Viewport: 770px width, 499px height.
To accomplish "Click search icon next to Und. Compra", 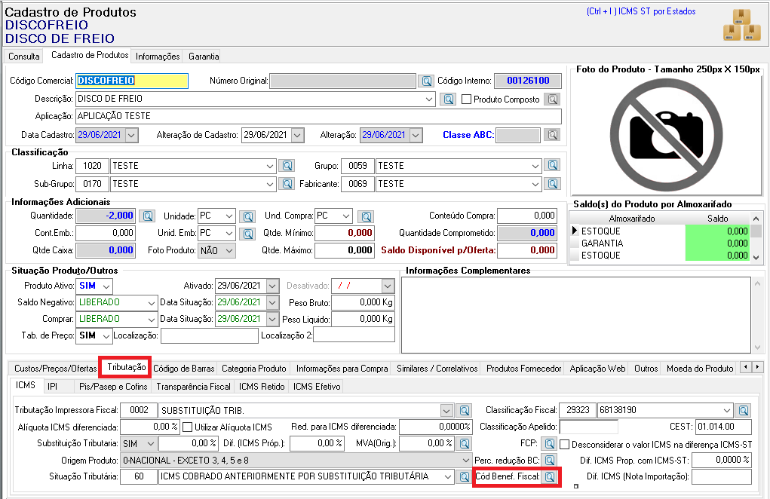I will pos(366,216).
